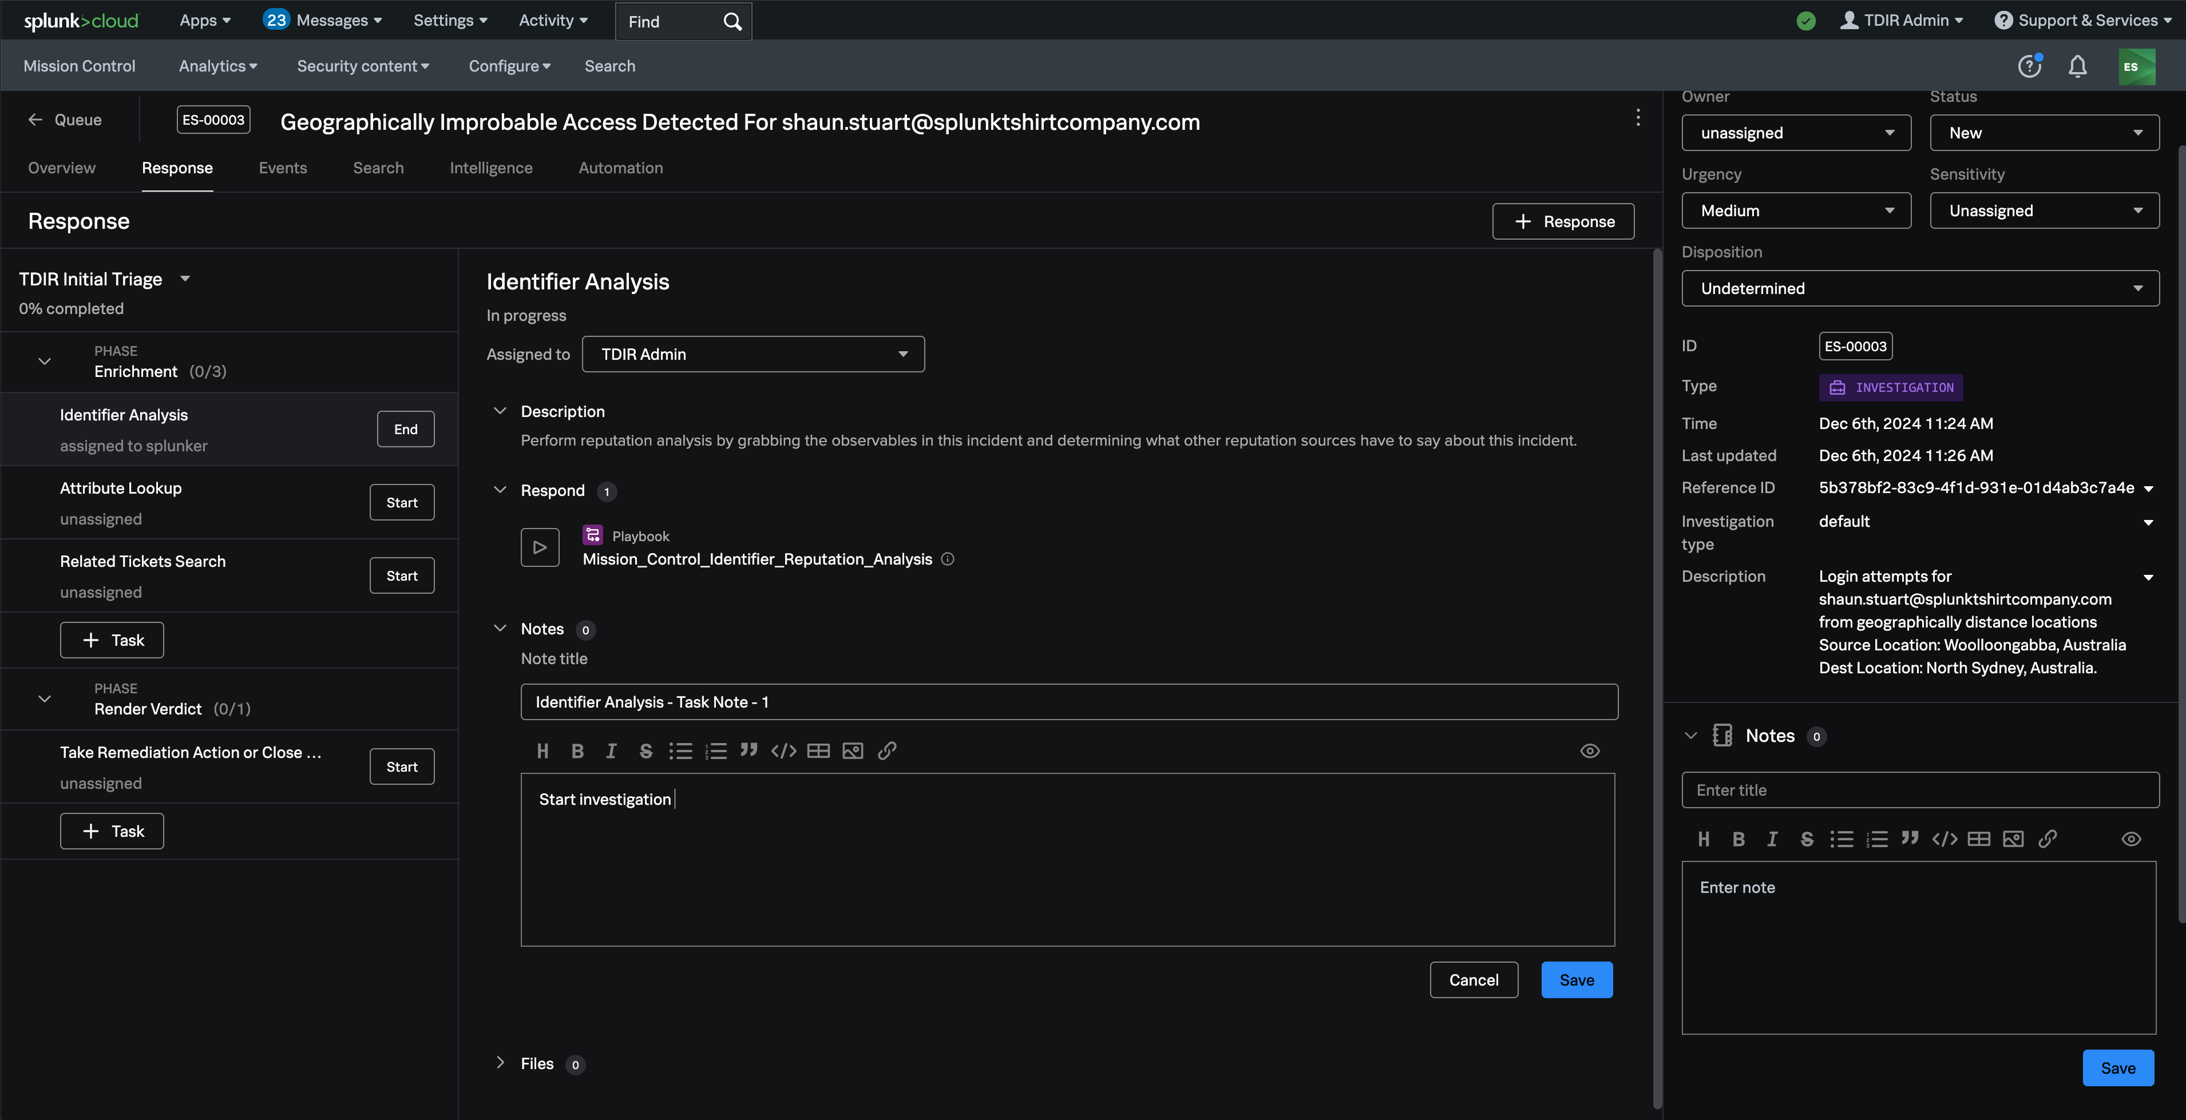Open the Assigned to TDIR Admin dropdown
This screenshot has width=2186, height=1120.
pos(753,354)
